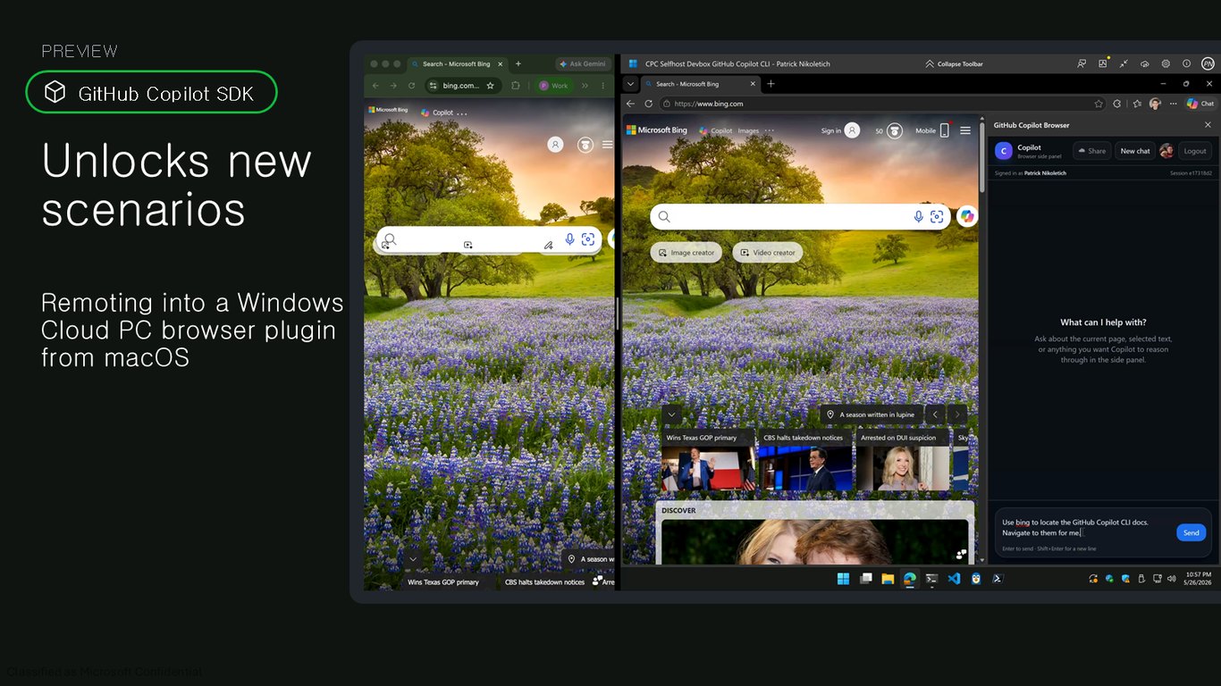
Task: Click the Ask Gemini button in Chrome
Action: click(582, 64)
